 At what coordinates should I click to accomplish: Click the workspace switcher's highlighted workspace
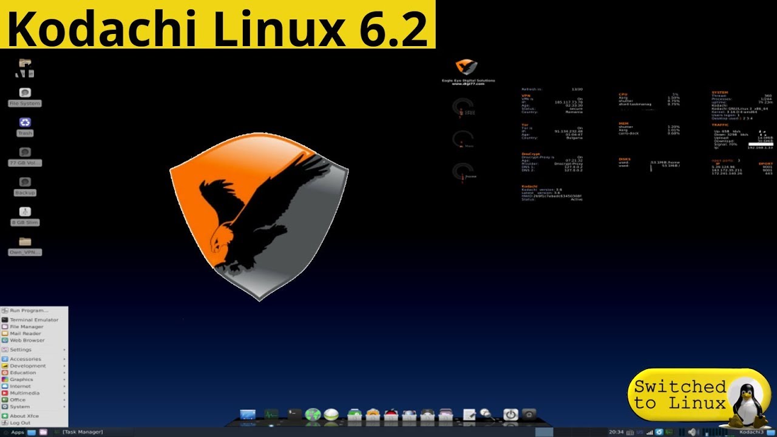(545, 432)
